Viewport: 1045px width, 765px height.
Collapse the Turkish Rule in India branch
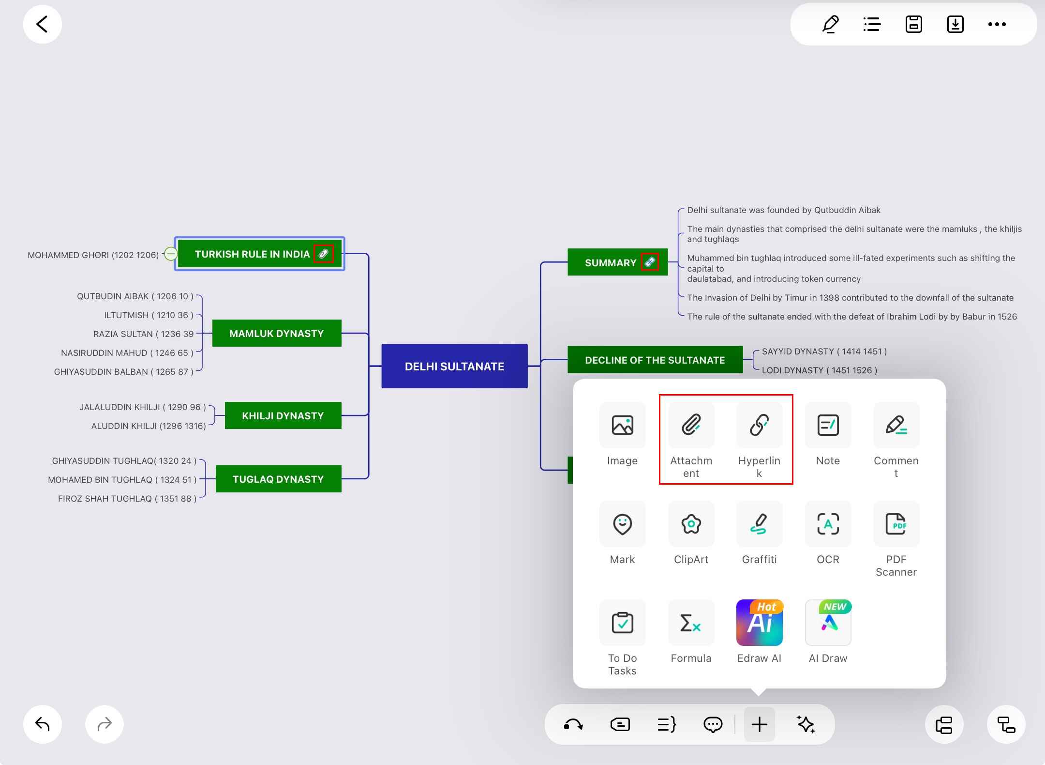[x=170, y=254]
